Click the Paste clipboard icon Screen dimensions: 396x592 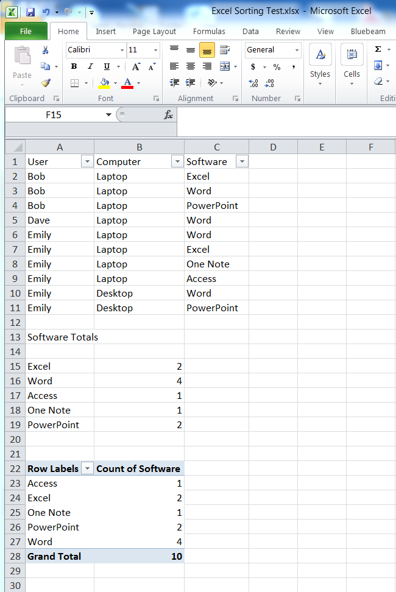pos(23,55)
